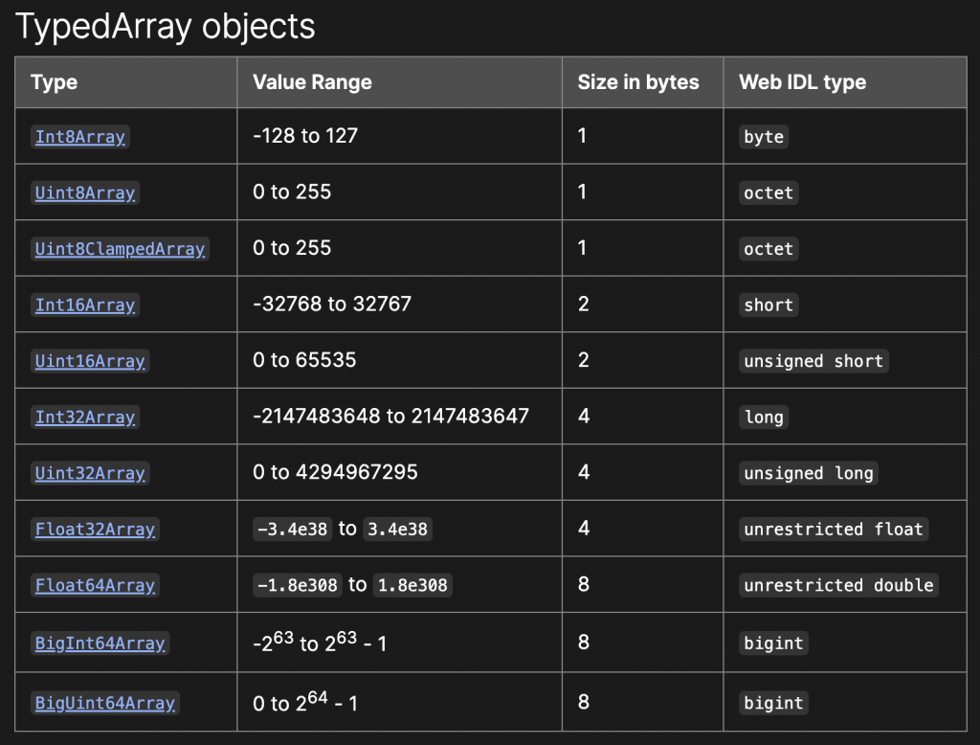Open the Float32Array link

[95, 530]
